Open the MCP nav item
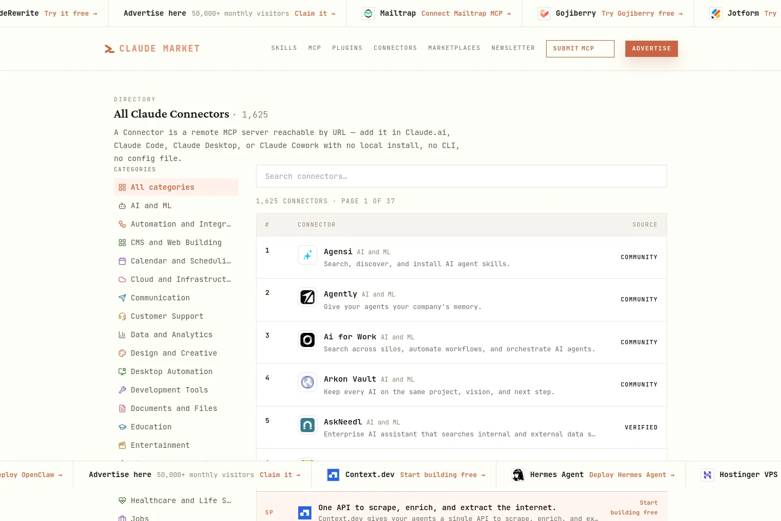This screenshot has height=521, width=781. pyautogui.click(x=315, y=48)
